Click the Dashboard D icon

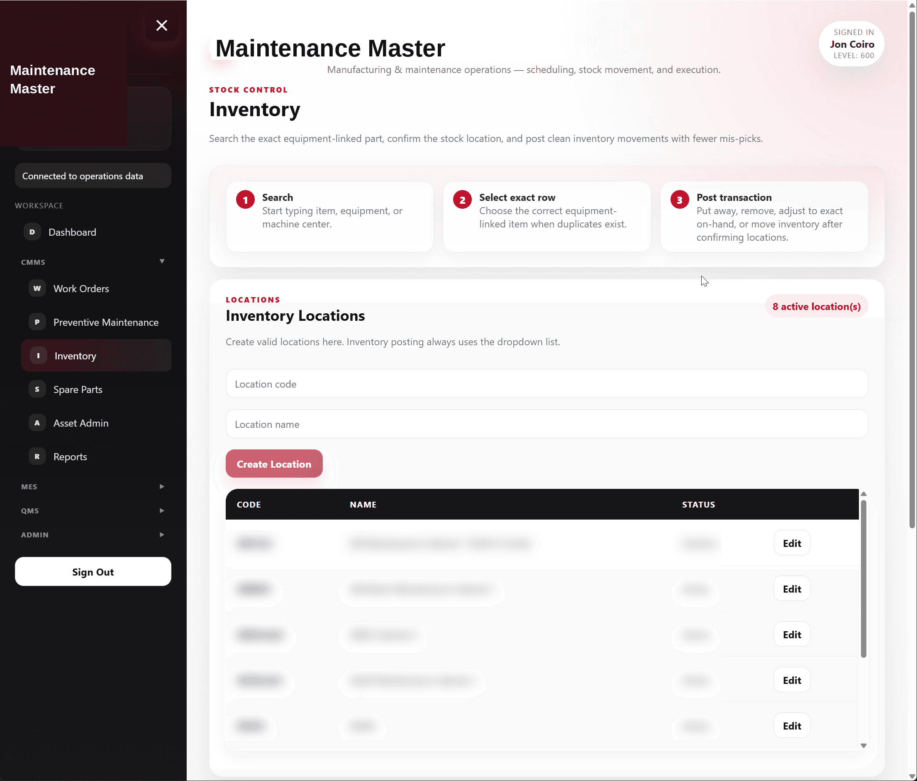point(32,232)
